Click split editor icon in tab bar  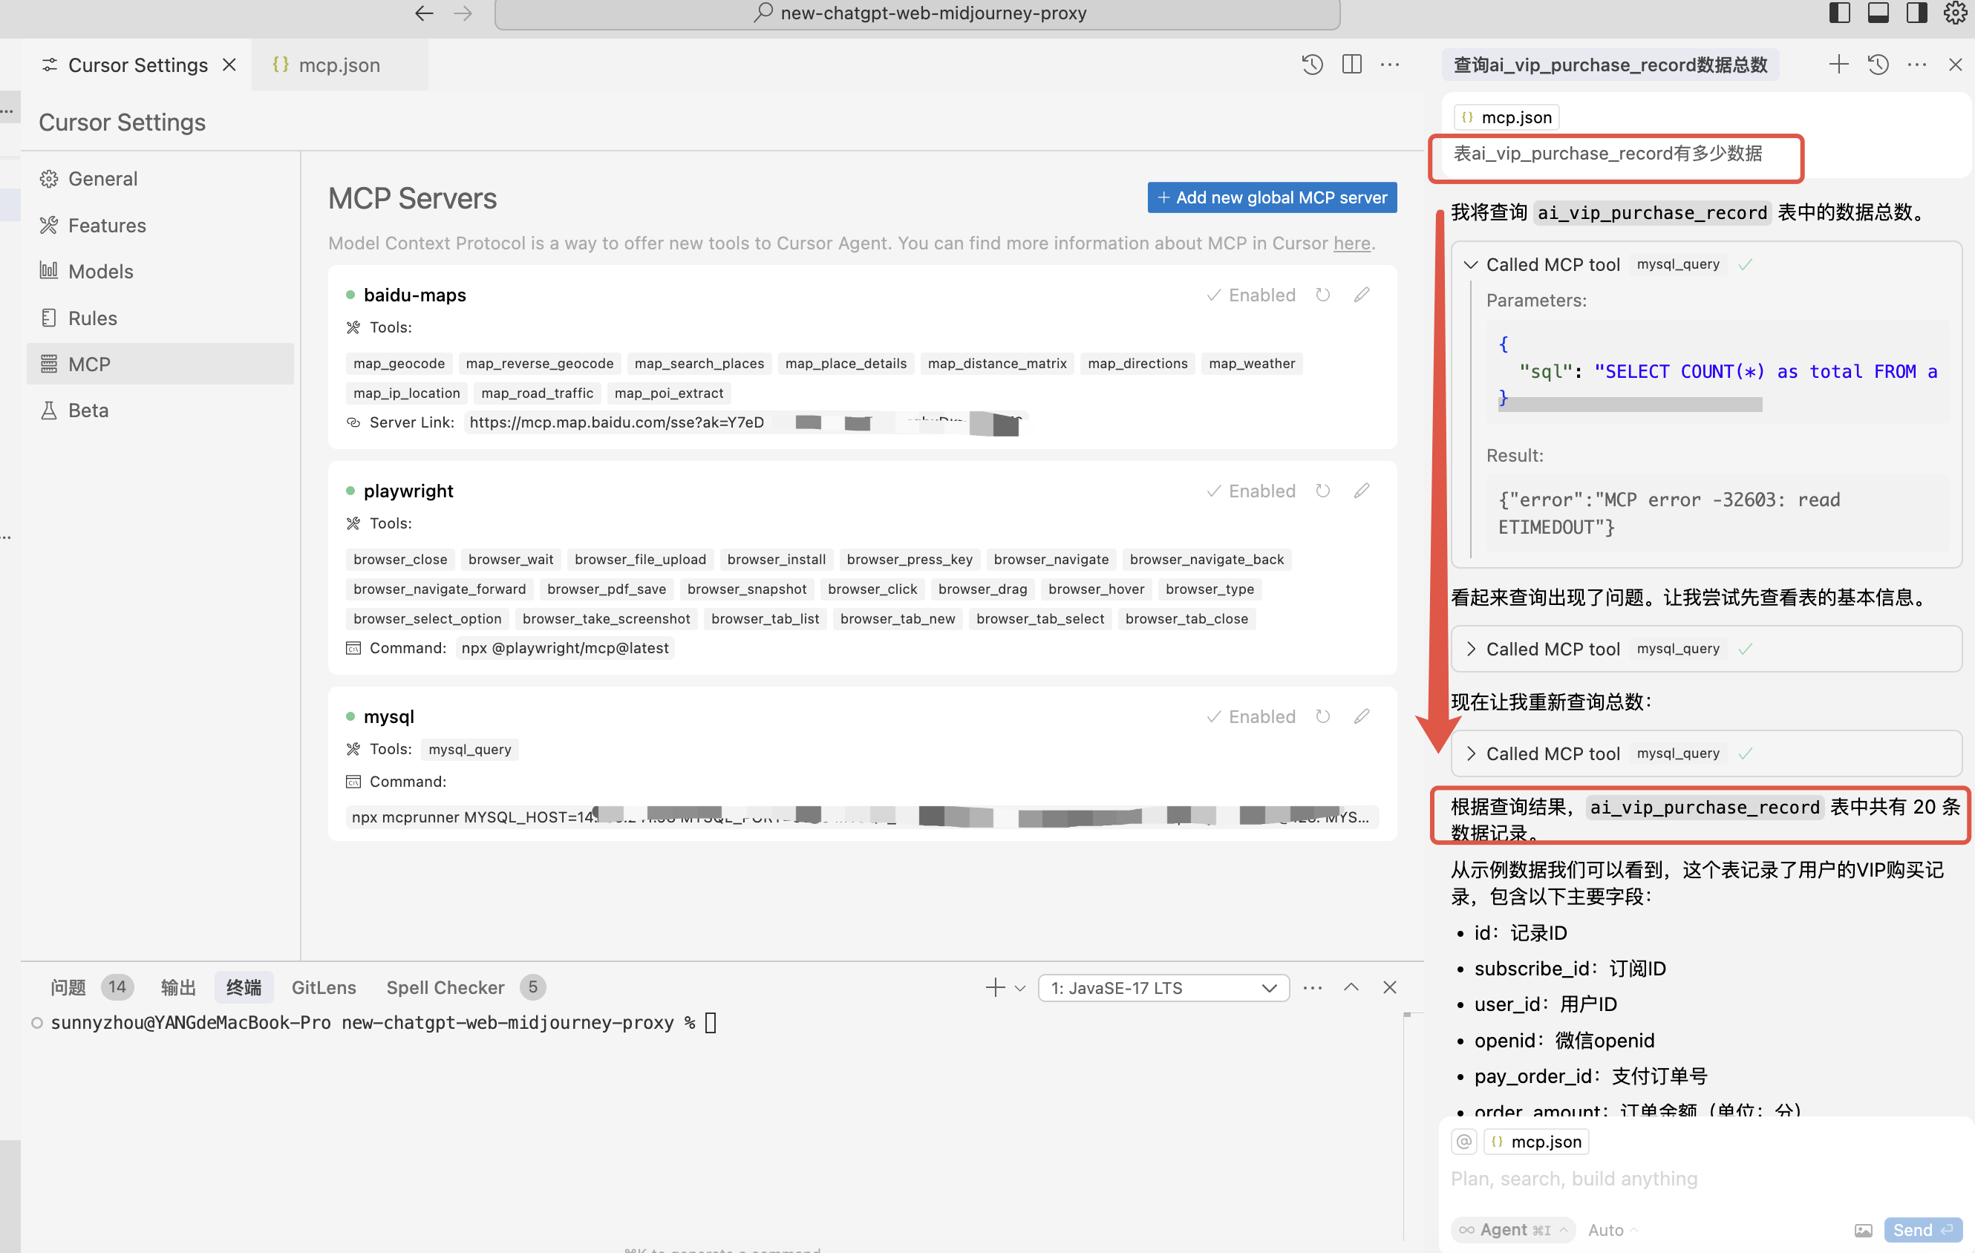1351,65
